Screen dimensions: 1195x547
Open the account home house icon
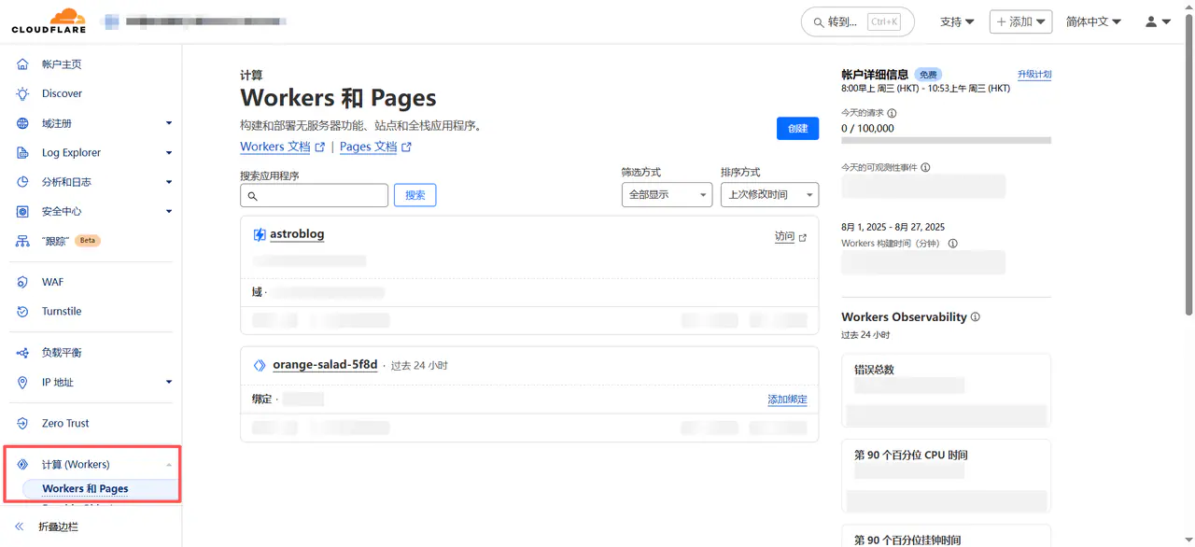pyautogui.click(x=22, y=64)
